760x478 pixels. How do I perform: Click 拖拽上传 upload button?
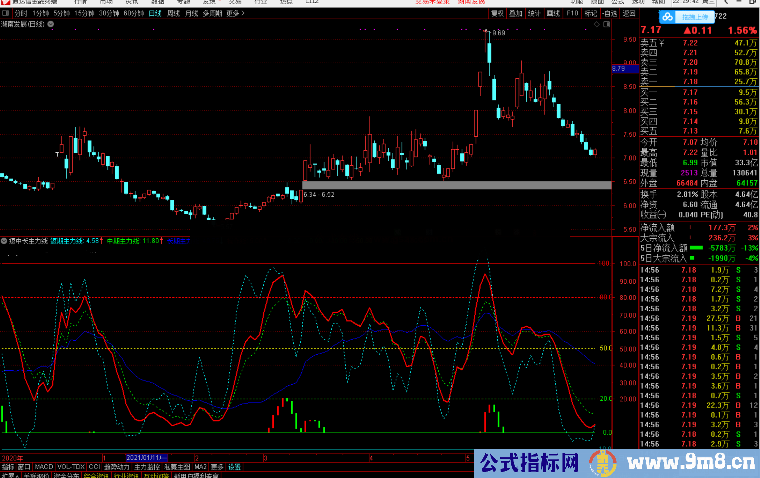click(695, 17)
